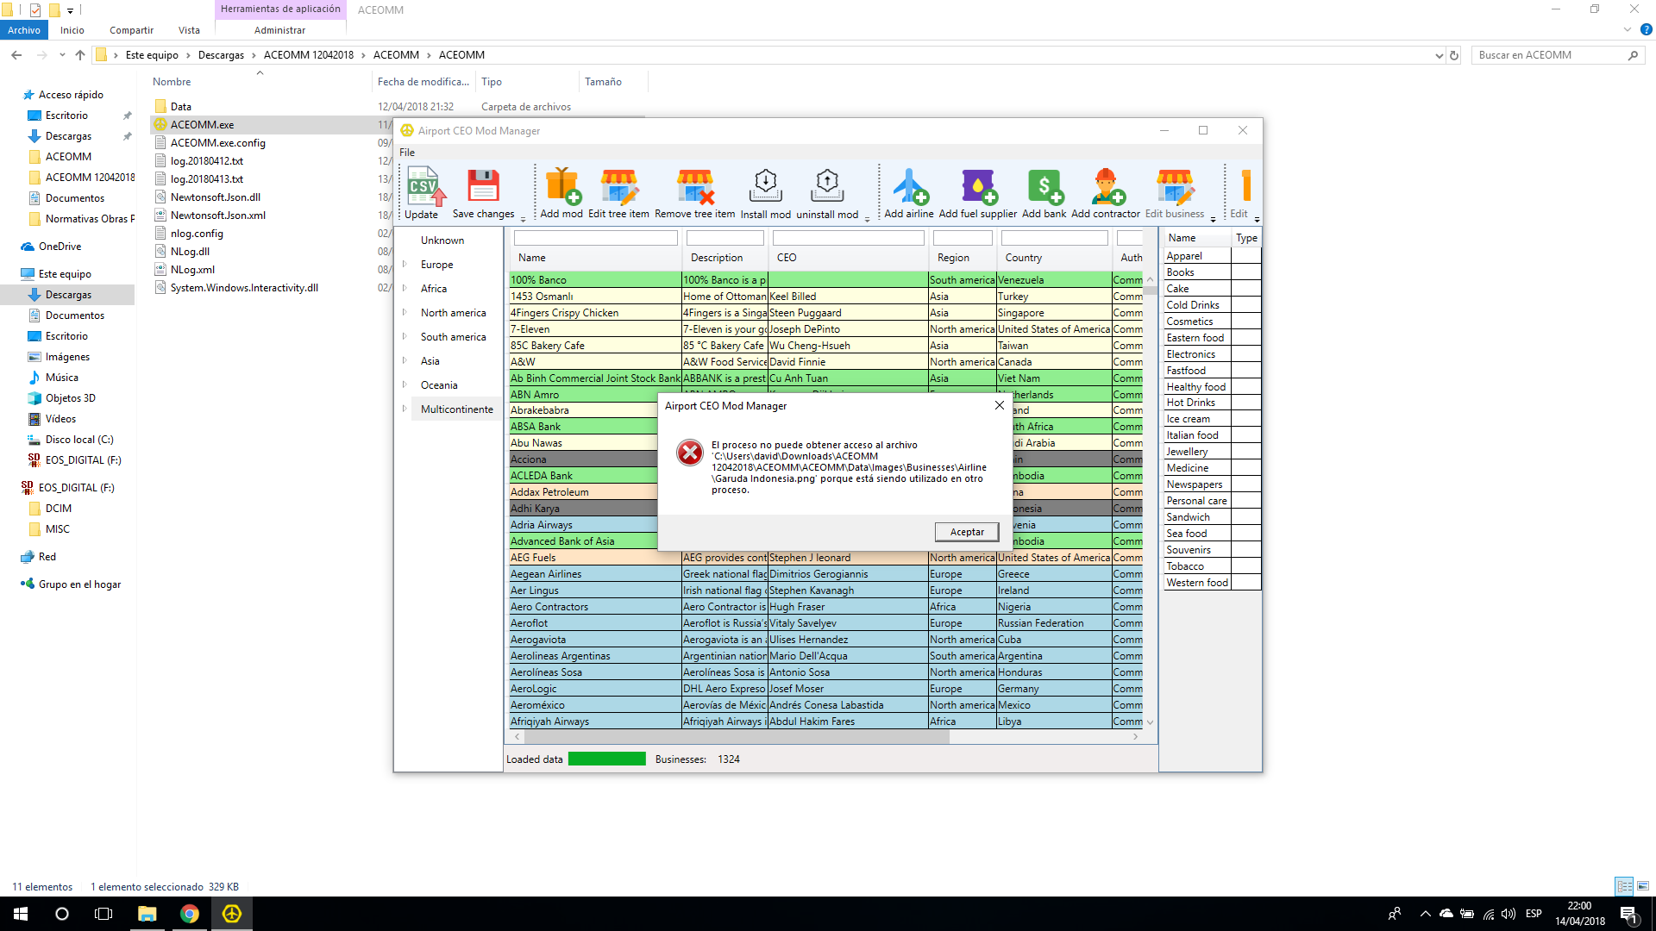Expand the Oceania tree node

tap(405, 385)
